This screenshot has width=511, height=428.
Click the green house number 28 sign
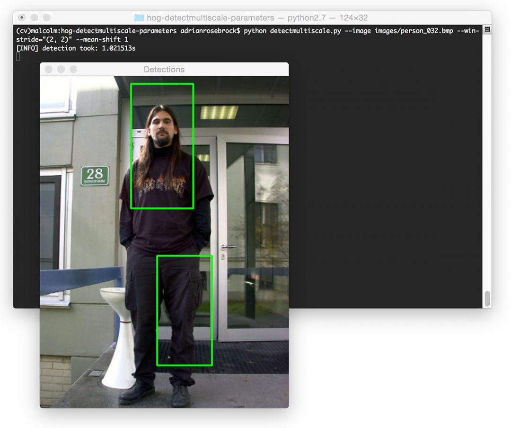click(95, 176)
